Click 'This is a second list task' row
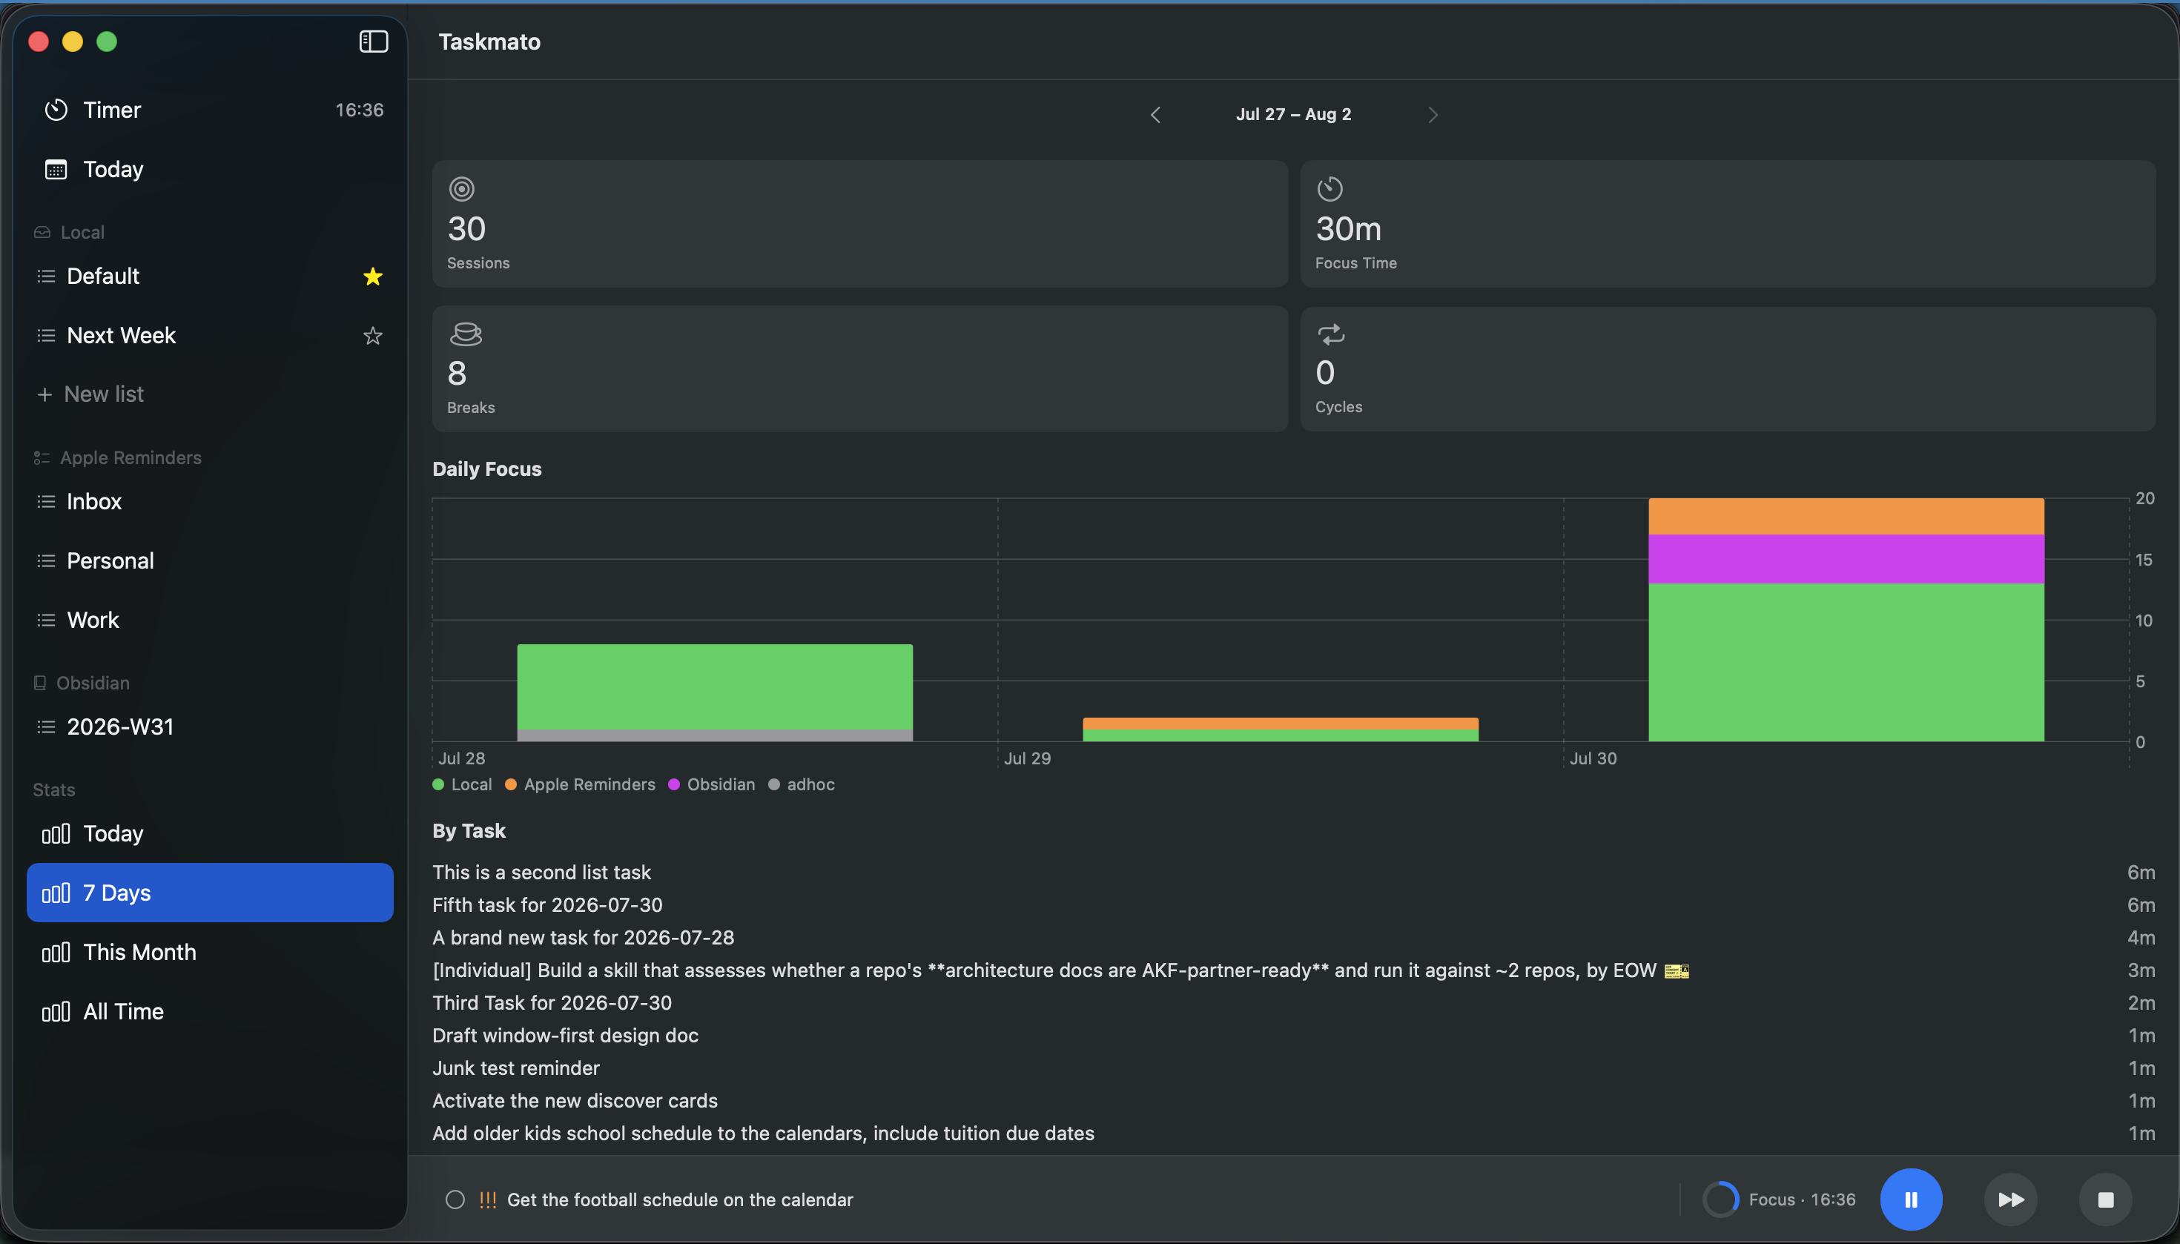The height and width of the screenshot is (1244, 2180). pos(1294,873)
